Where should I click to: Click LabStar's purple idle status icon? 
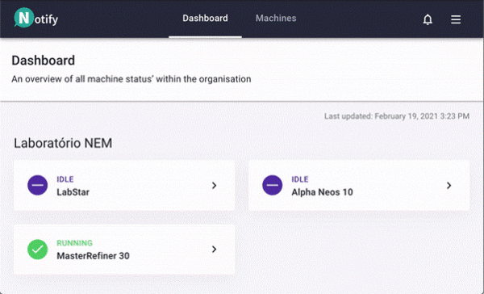point(38,185)
